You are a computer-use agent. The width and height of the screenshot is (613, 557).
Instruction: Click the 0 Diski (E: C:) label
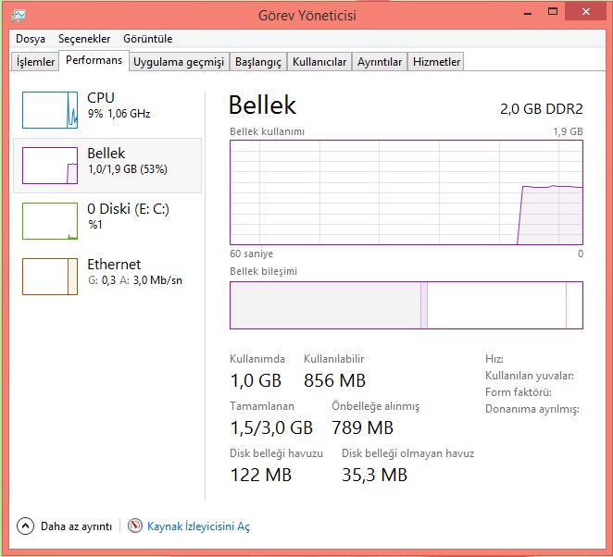click(x=128, y=209)
